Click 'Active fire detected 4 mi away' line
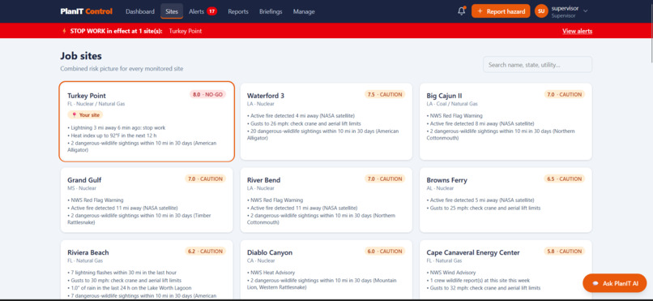 (x=301, y=115)
